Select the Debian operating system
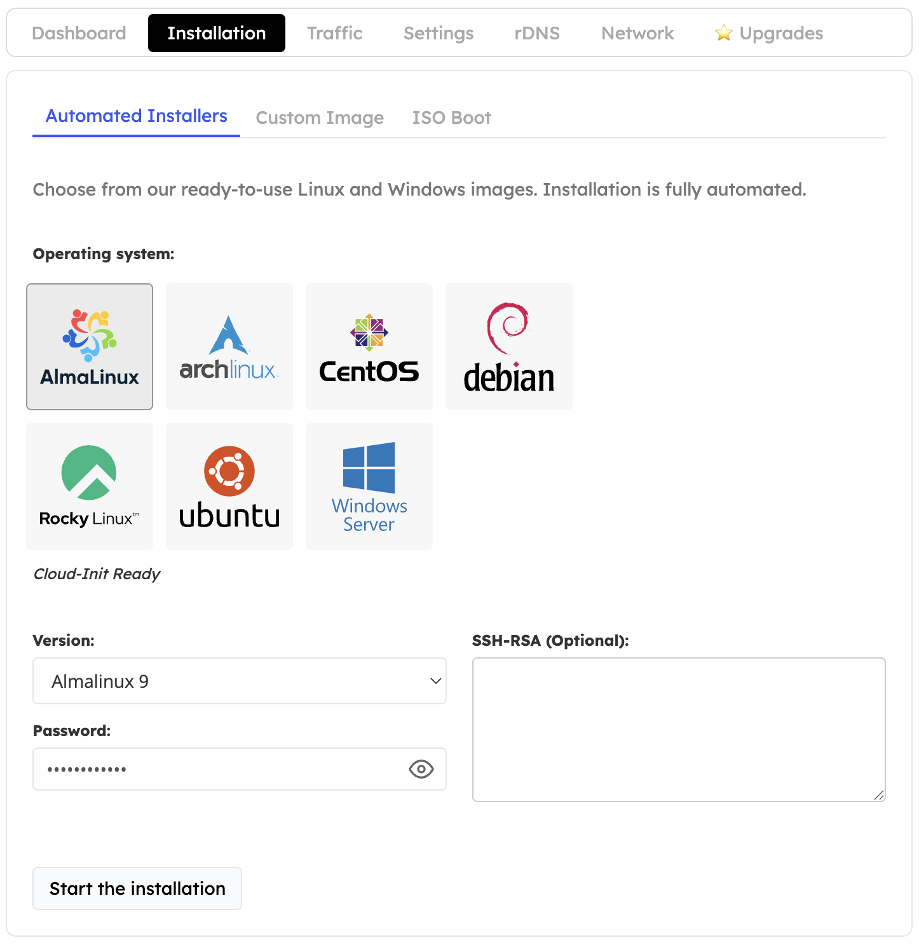Screen dimensions: 919x945 pyautogui.click(x=508, y=346)
